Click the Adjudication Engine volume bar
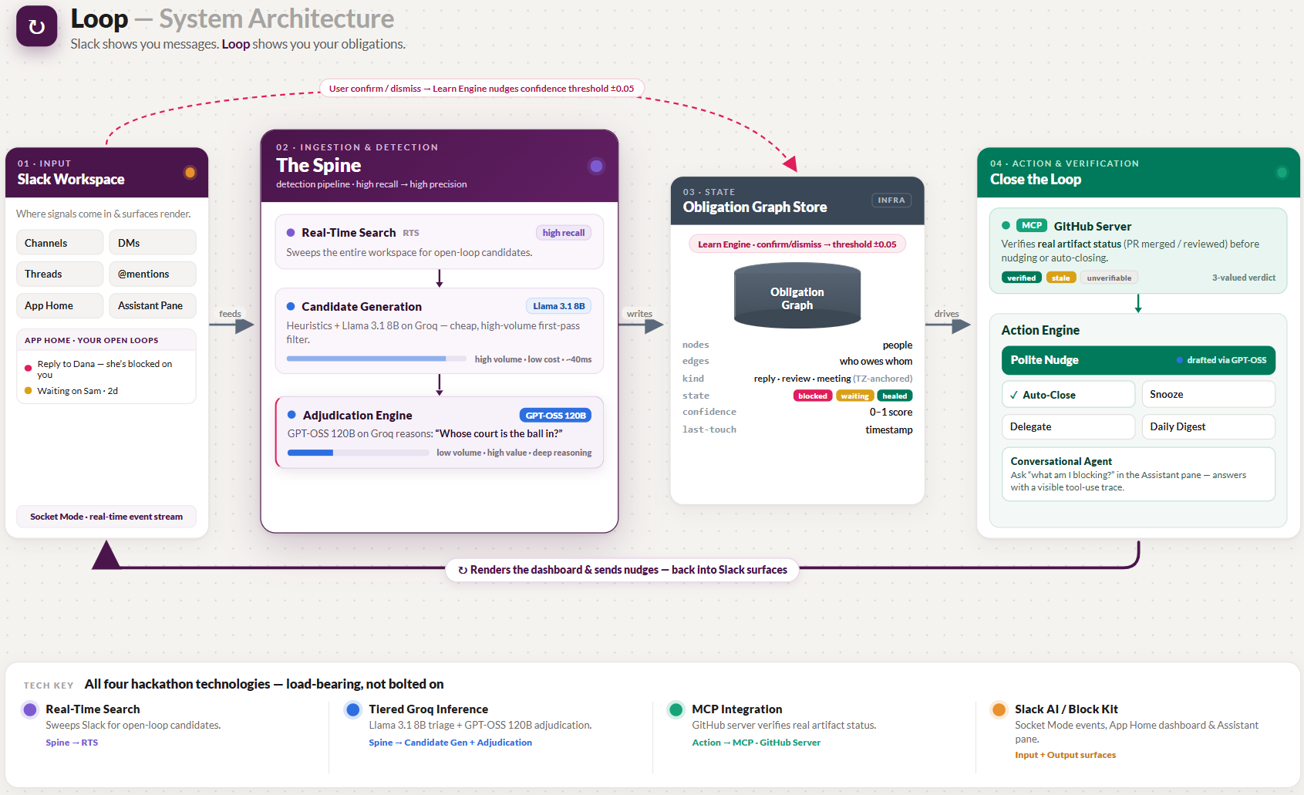 [x=359, y=453]
